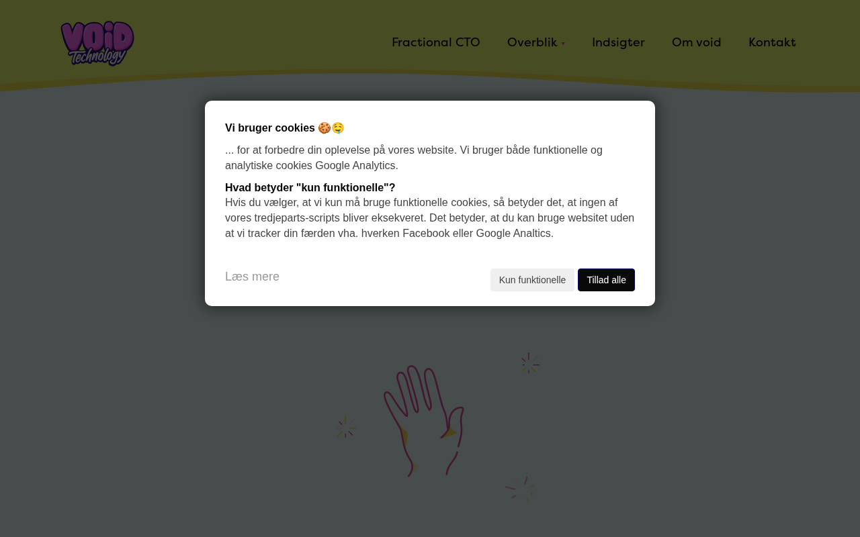
Task: Click the cookie emoji in dialog heading
Action: (x=325, y=128)
